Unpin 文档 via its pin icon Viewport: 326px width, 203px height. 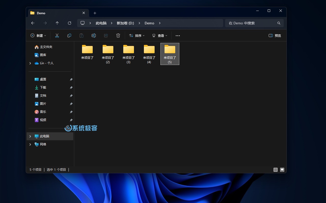pos(71,96)
